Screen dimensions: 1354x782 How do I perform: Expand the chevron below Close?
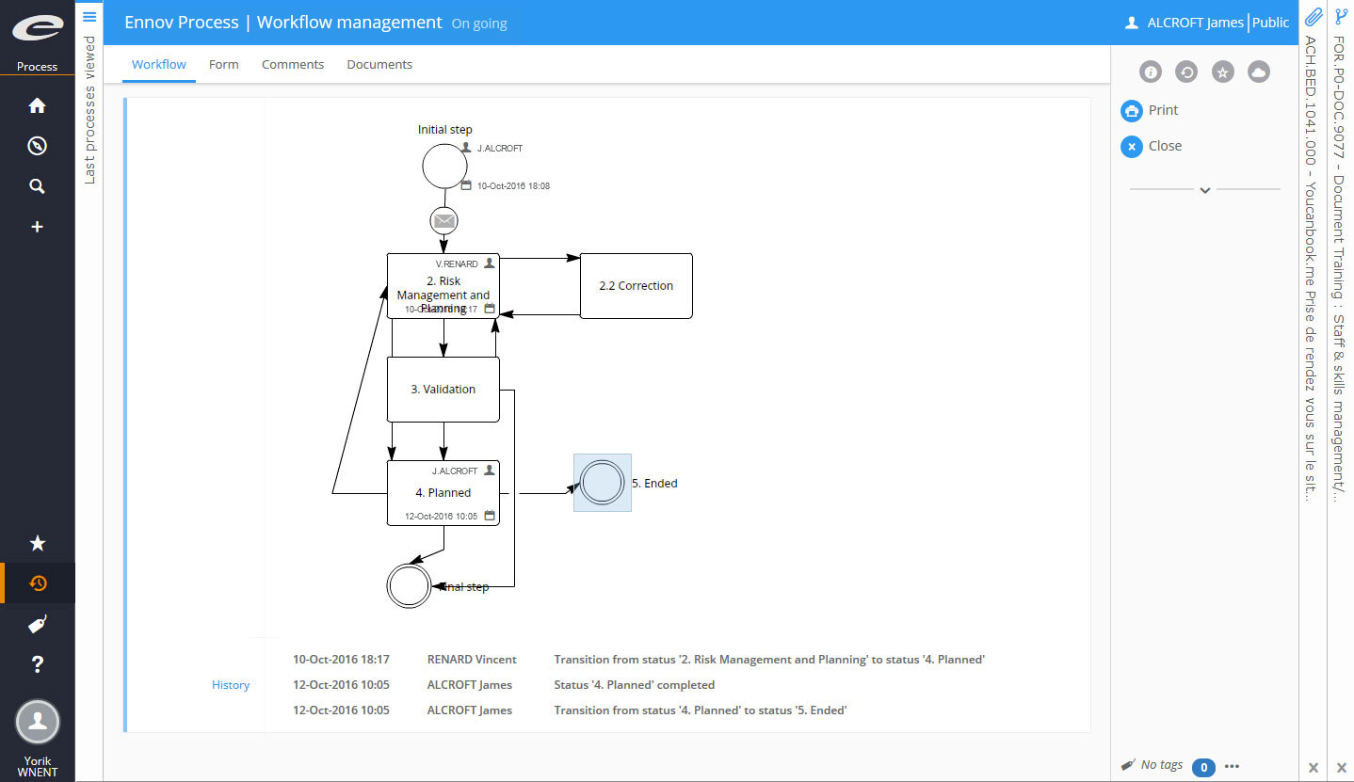tap(1204, 190)
